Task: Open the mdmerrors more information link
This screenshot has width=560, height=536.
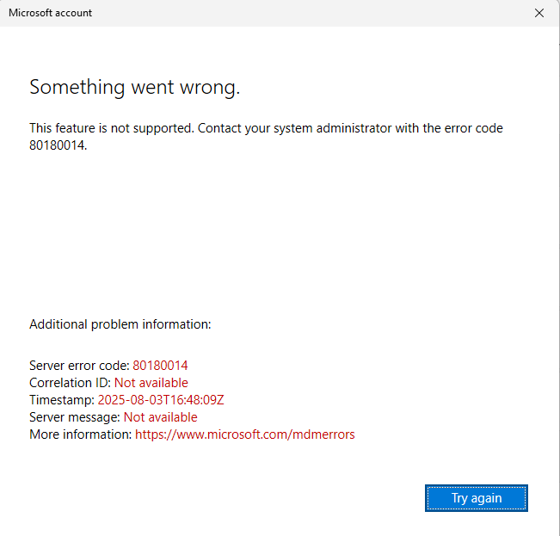Action: pos(244,434)
